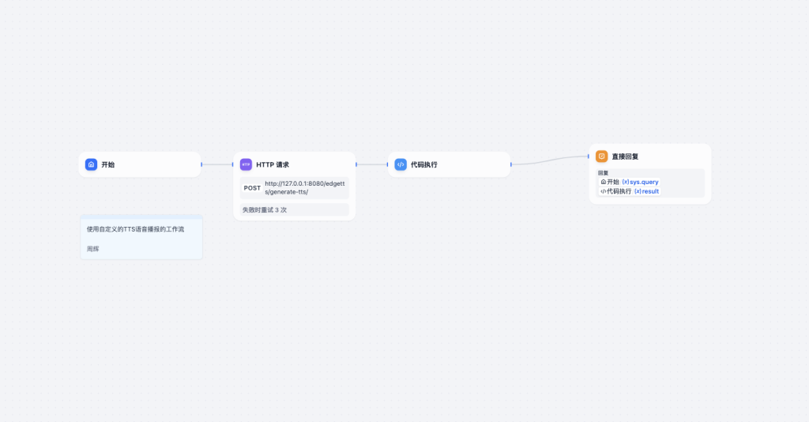
Task: Select the HTTP 请求 node title
Action: (273, 164)
